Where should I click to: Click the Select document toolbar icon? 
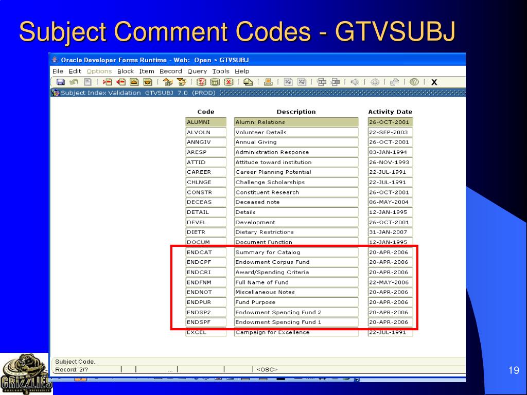click(x=87, y=82)
